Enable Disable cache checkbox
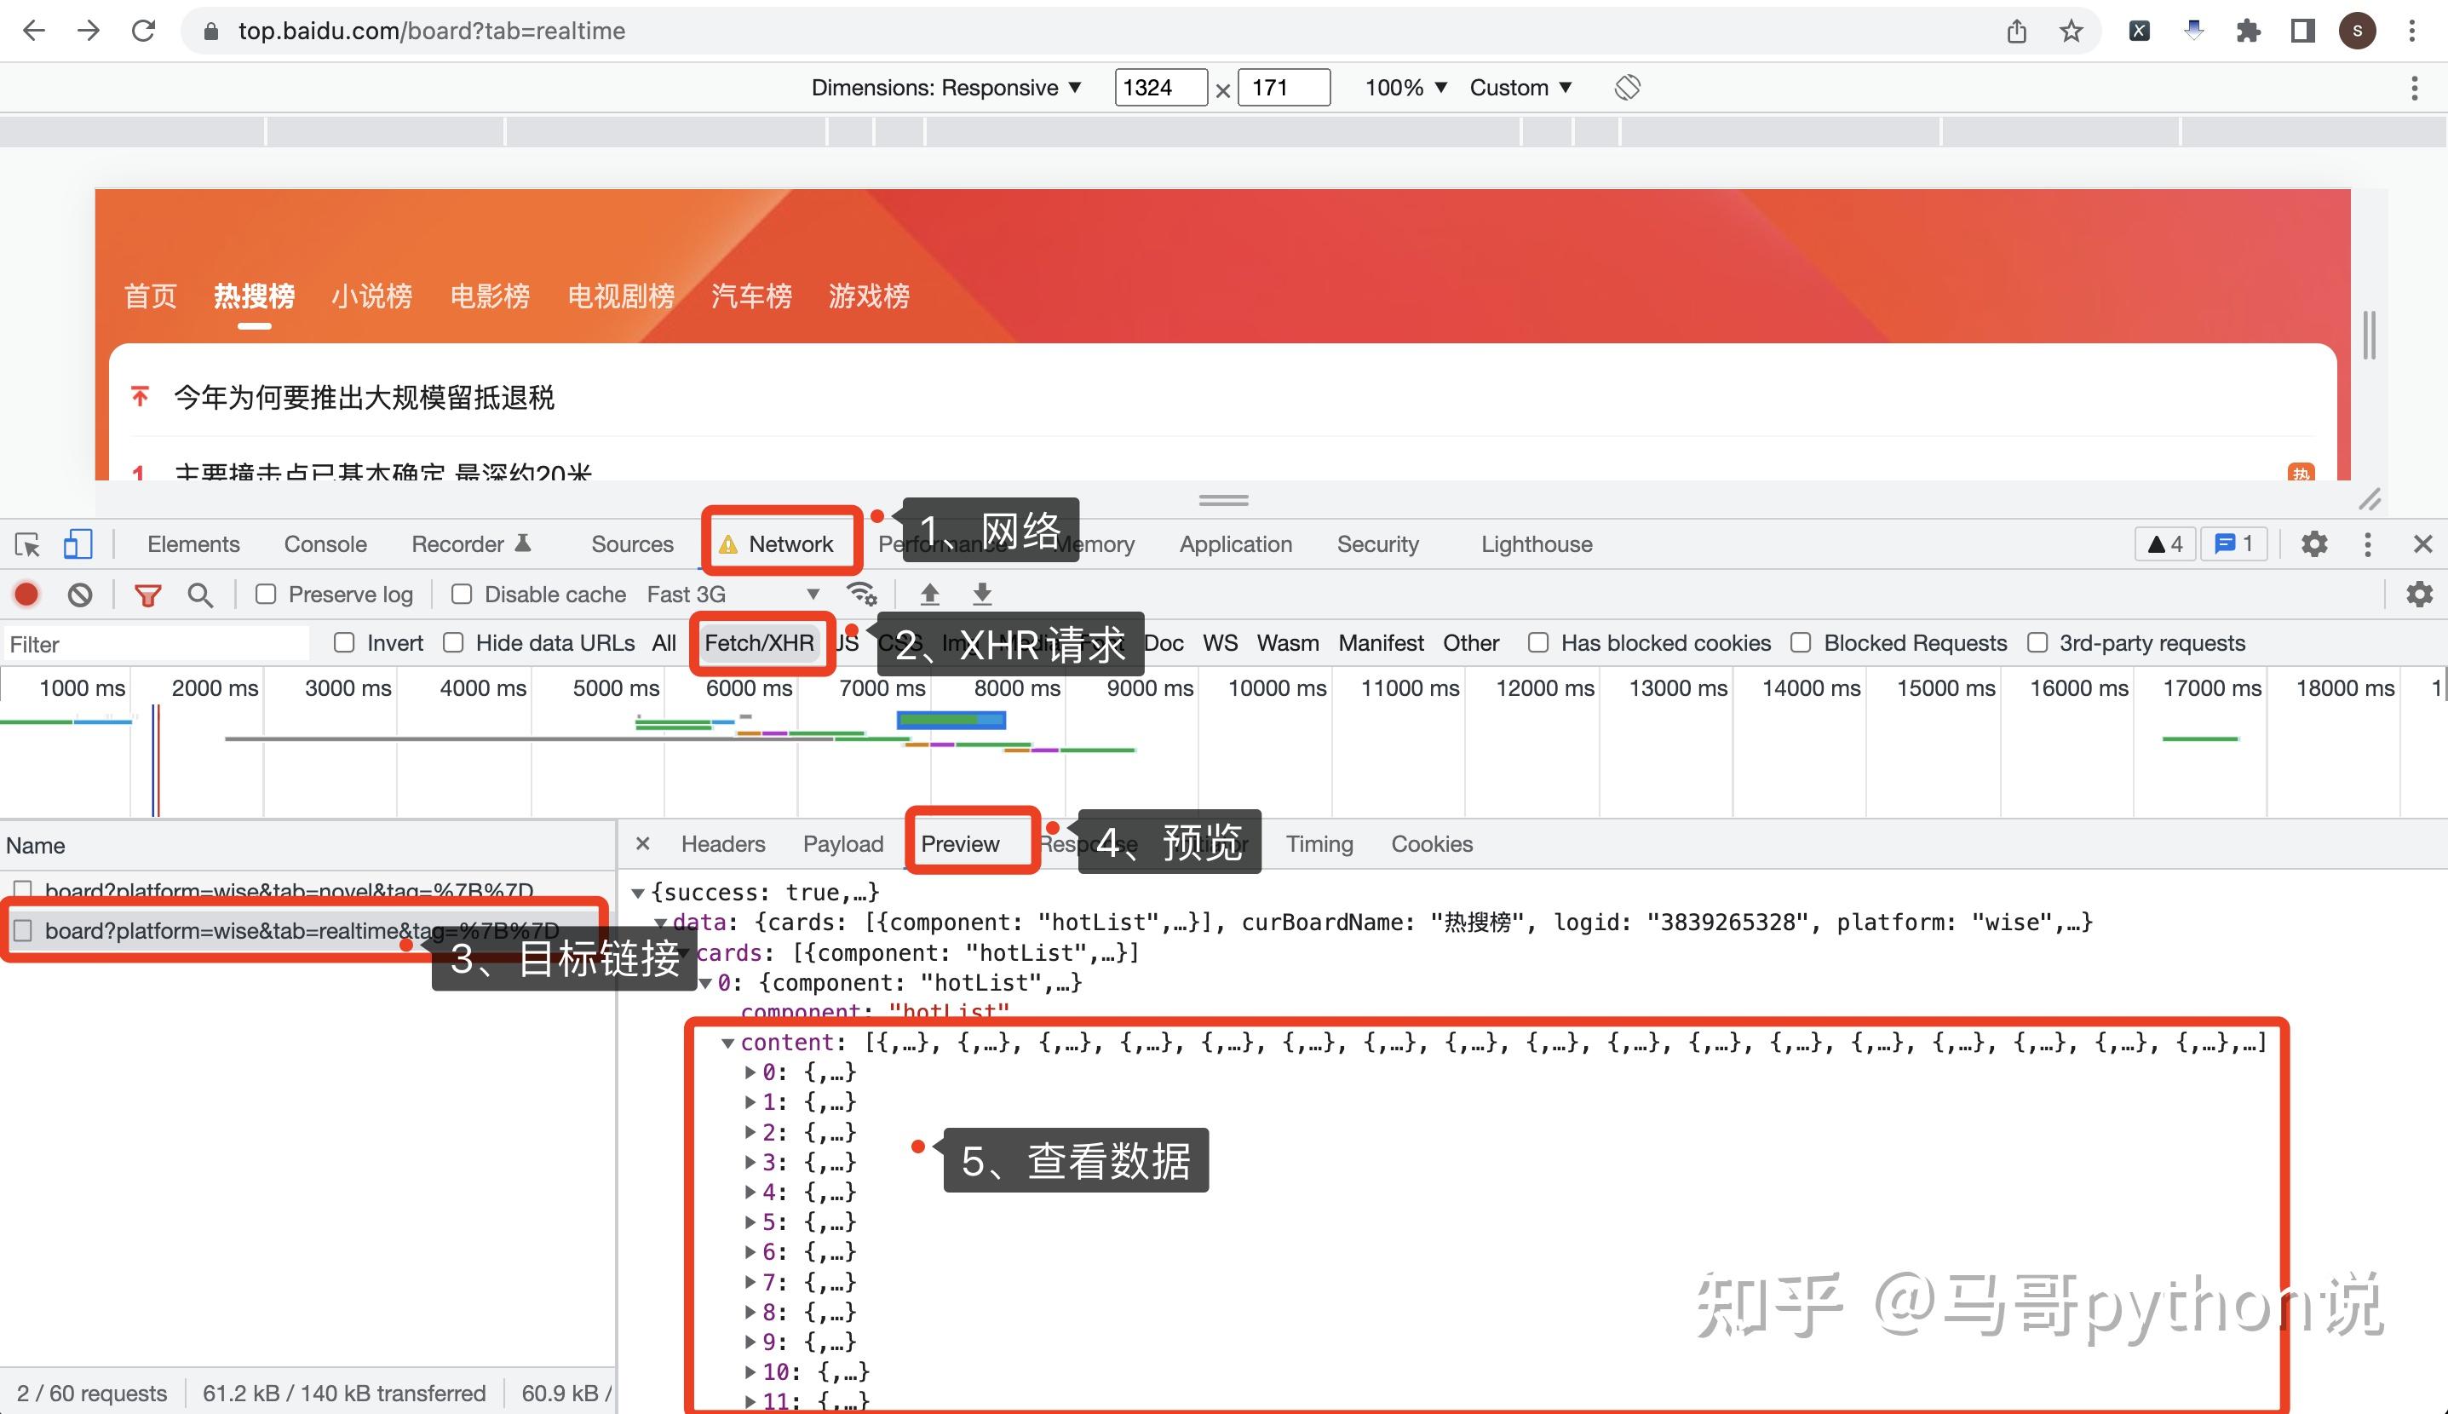The image size is (2448, 1414). pos(463,595)
